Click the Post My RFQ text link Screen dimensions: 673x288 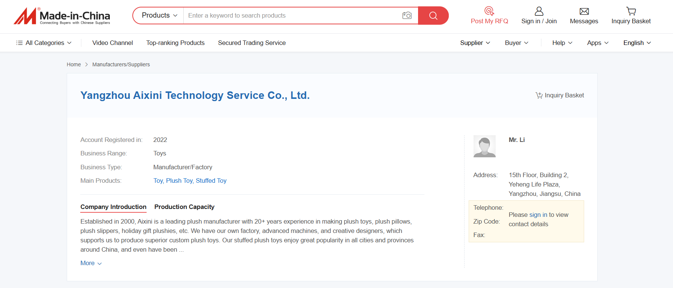[x=489, y=21]
